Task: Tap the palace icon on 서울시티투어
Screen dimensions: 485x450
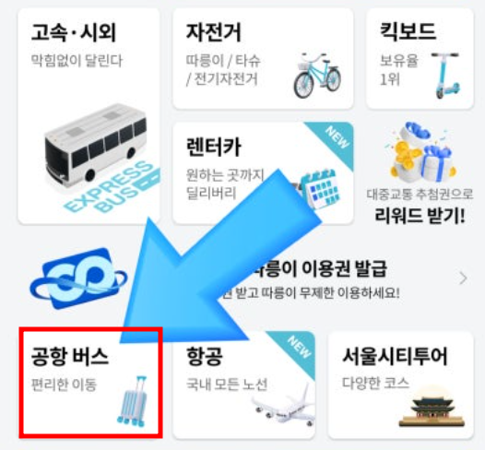Action: coord(432,407)
